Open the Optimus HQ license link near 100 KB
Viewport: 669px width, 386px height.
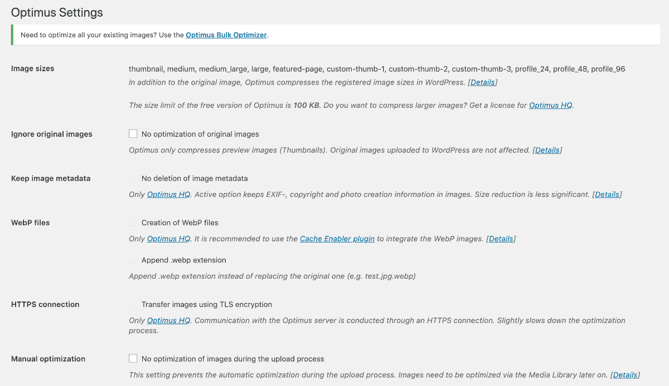(550, 105)
